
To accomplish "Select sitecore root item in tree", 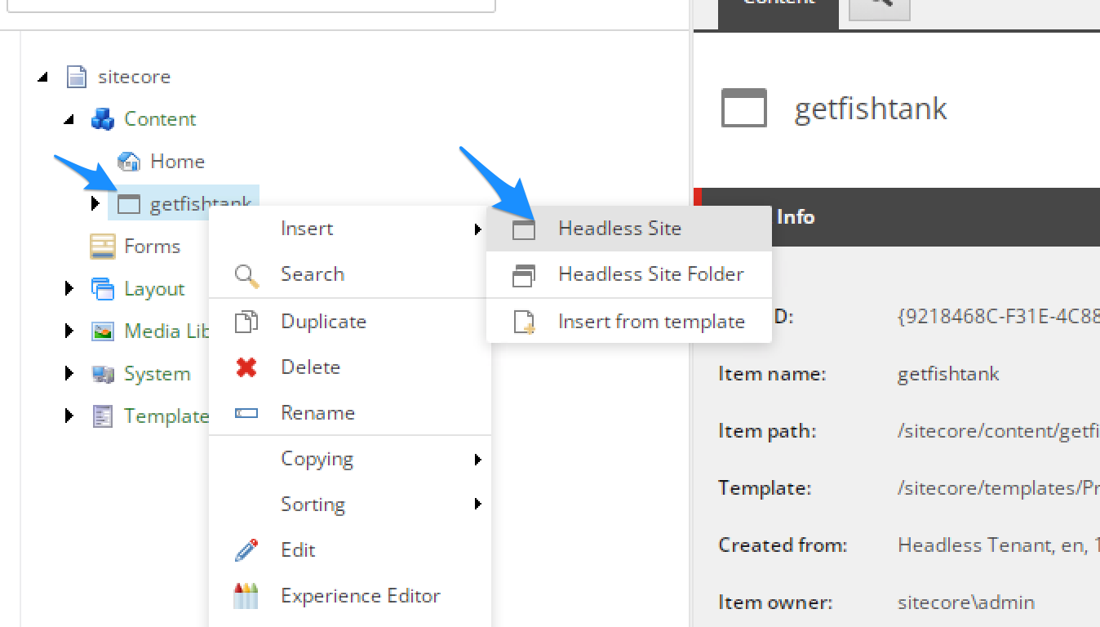I will point(134,77).
